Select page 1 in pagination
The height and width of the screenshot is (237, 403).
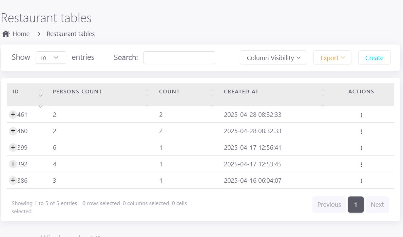[356, 204]
